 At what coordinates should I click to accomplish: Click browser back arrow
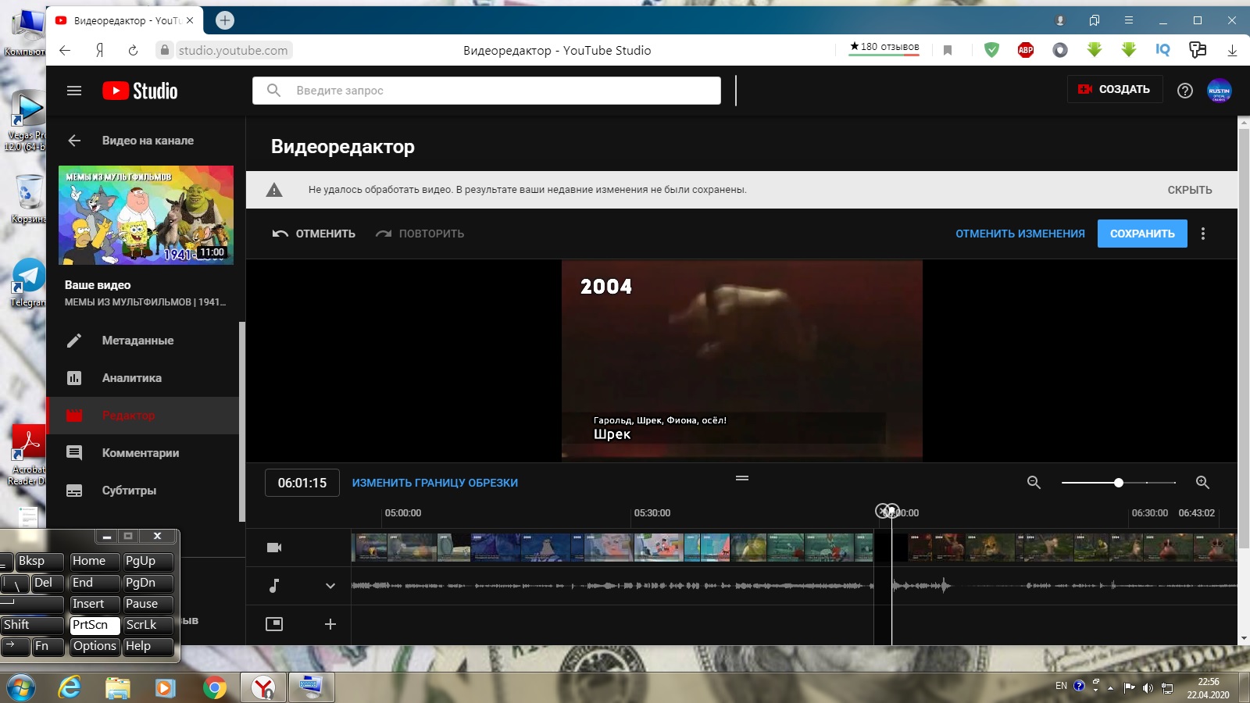click(x=65, y=50)
